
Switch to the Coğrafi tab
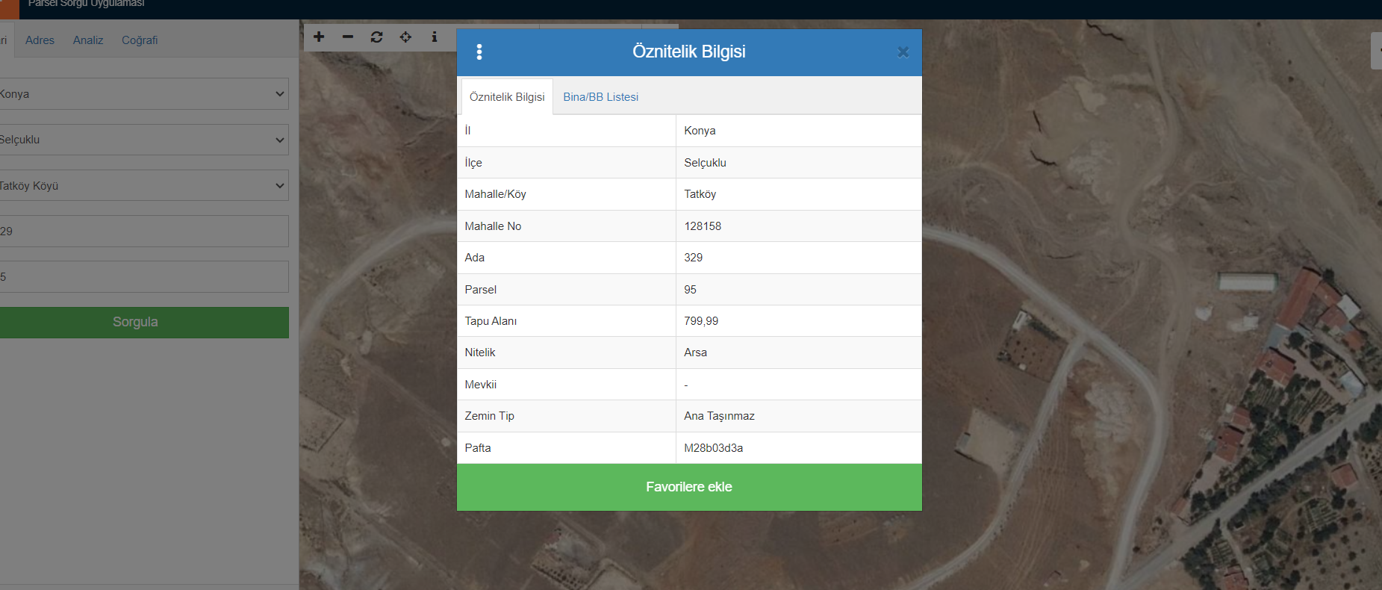click(140, 40)
